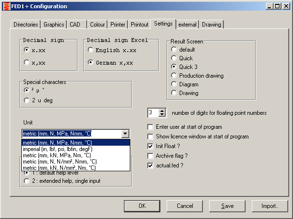Select decimal sign x,xx radio button

coord(27,62)
